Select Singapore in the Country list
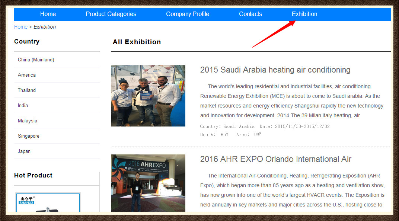399x221 pixels. click(29, 136)
